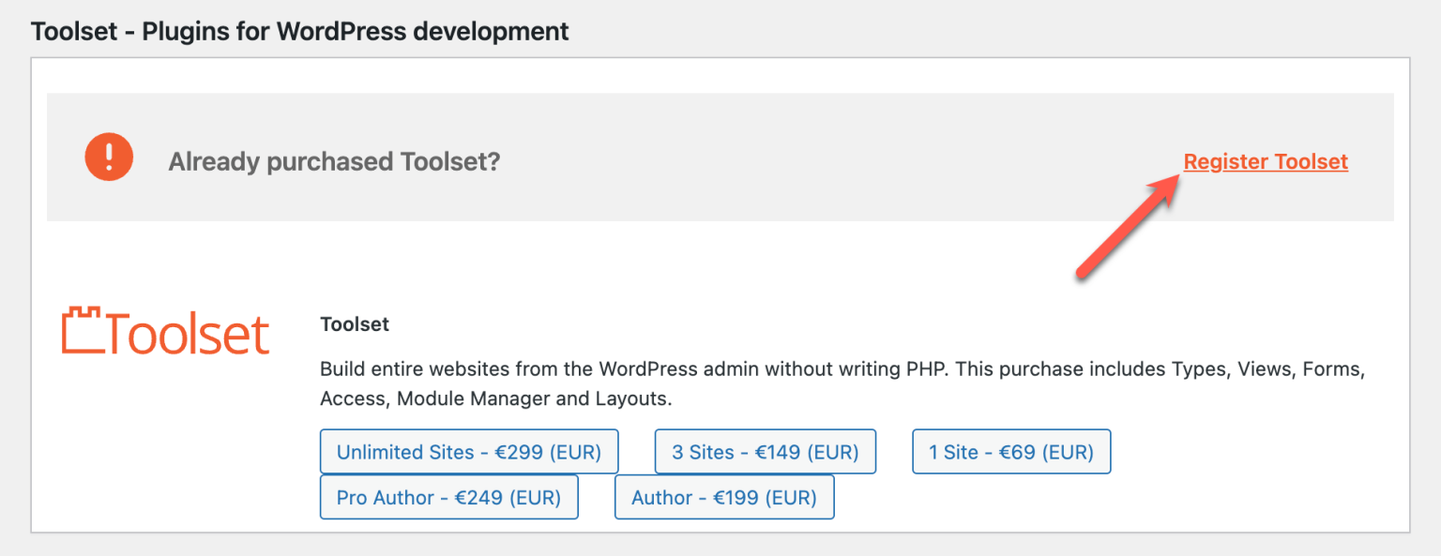The width and height of the screenshot is (1441, 556).
Task: Open the Register Toolset link
Action: pyautogui.click(x=1266, y=162)
